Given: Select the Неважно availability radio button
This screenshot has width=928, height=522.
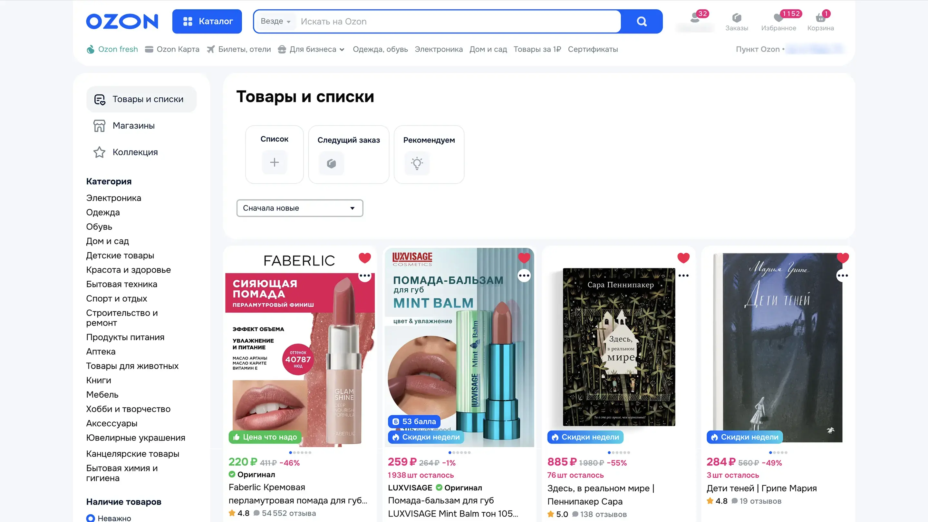Looking at the screenshot, I should tap(91, 518).
